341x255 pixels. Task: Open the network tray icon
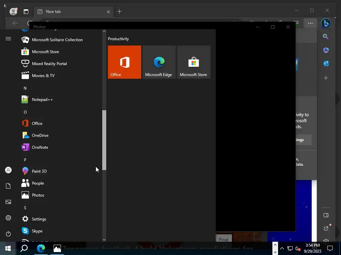(290, 248)
